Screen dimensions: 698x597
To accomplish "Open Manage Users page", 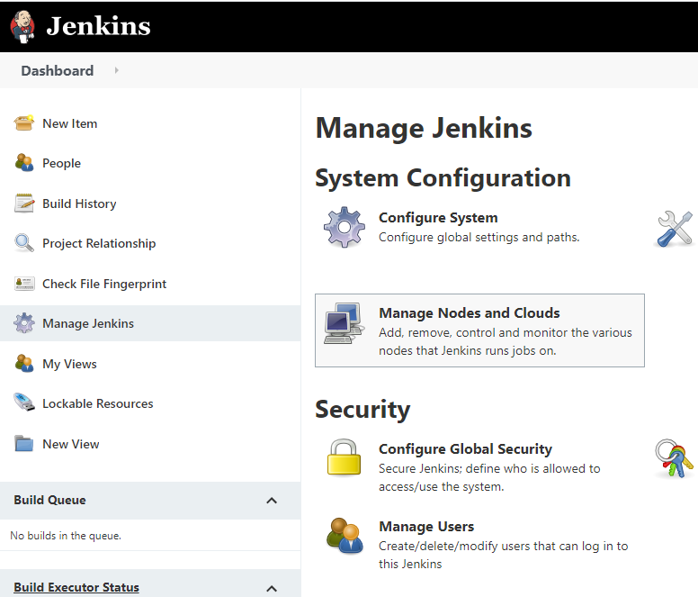I will coord(426,527).
